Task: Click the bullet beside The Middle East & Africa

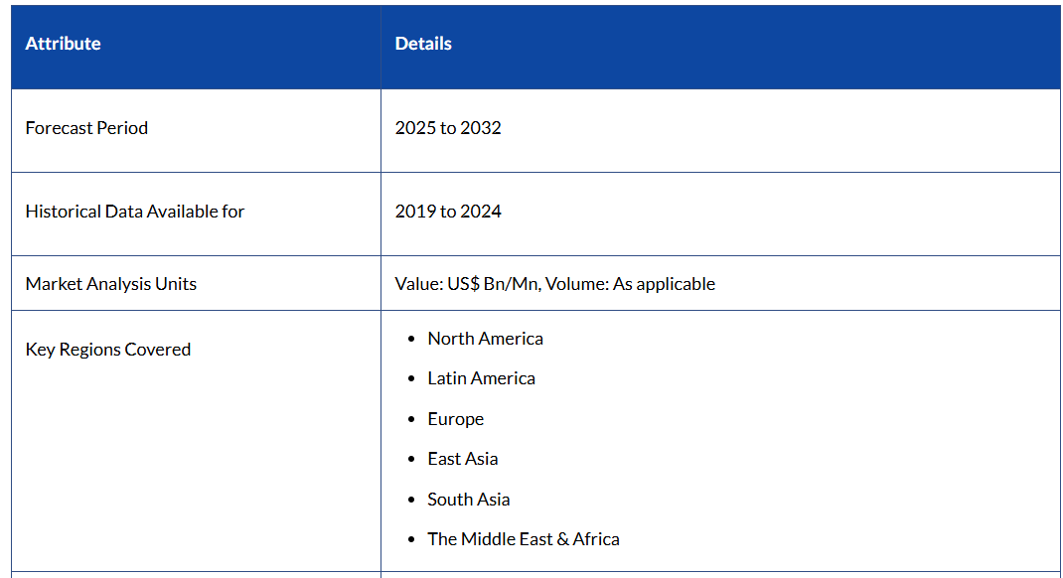Action: point(412,540)
